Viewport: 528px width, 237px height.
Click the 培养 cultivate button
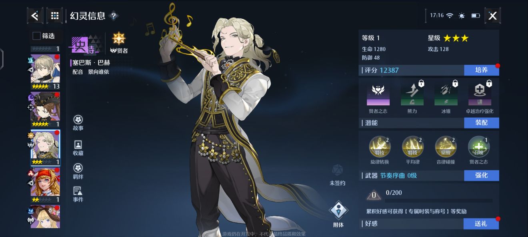tap(482, 70)
